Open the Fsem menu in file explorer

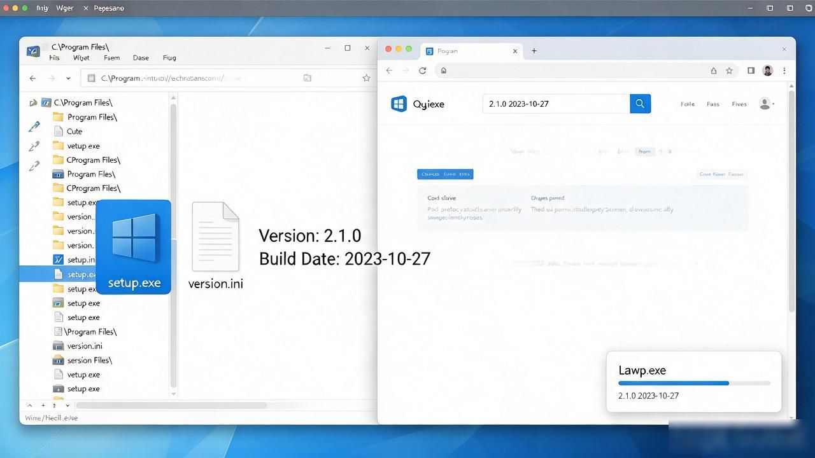(x=111, y=58)
